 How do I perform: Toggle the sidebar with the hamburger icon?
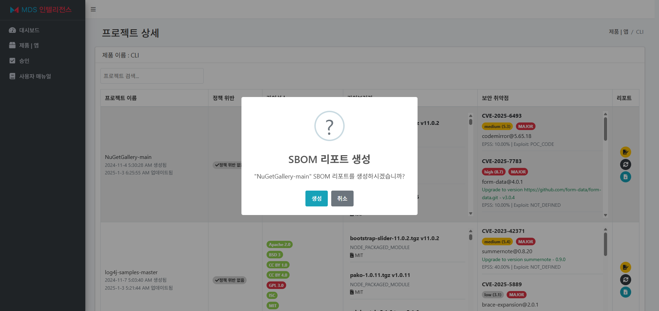coord(93,9)
